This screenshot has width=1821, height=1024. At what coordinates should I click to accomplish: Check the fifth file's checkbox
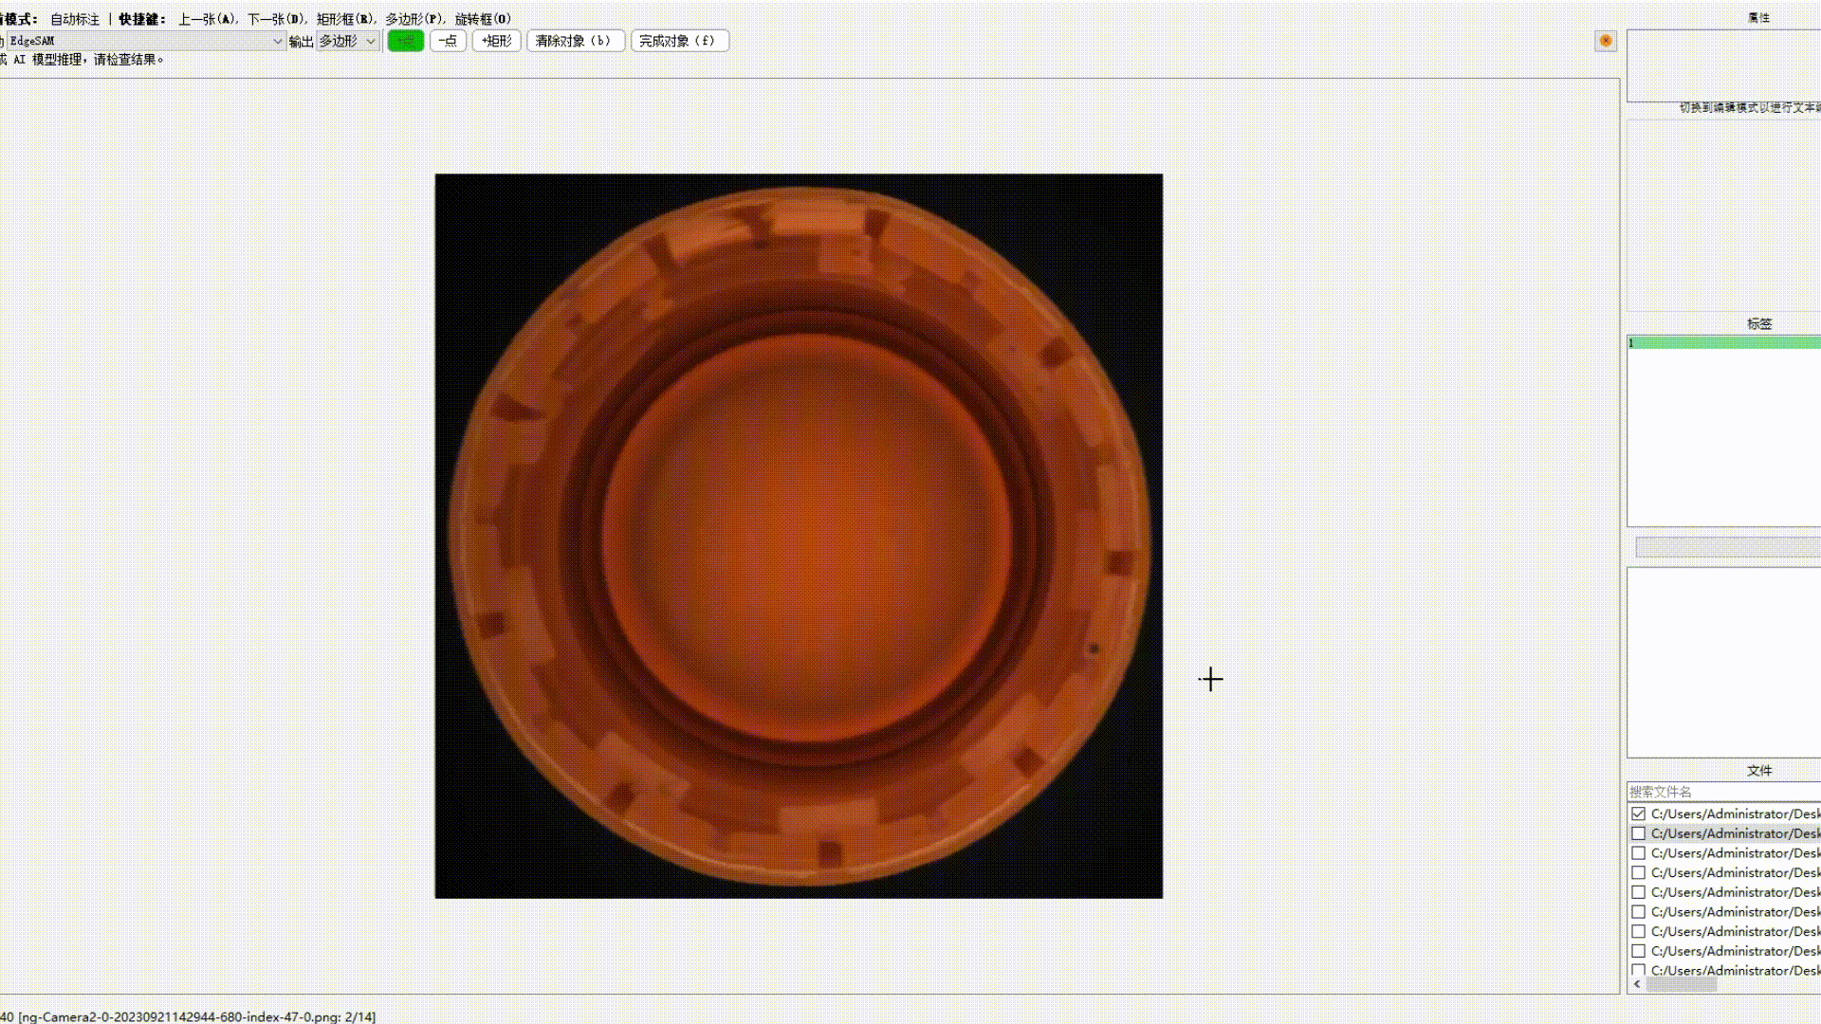[x=1638, y=892]
